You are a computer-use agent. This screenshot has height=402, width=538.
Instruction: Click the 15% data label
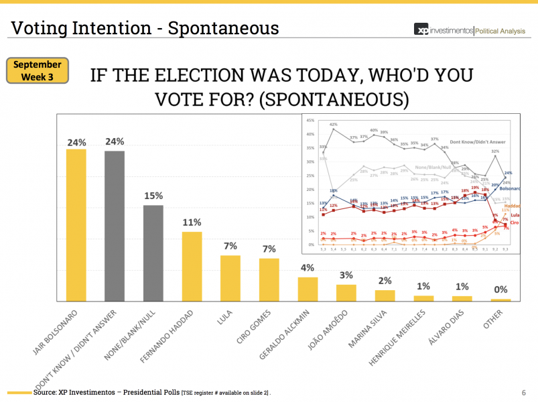153,196
